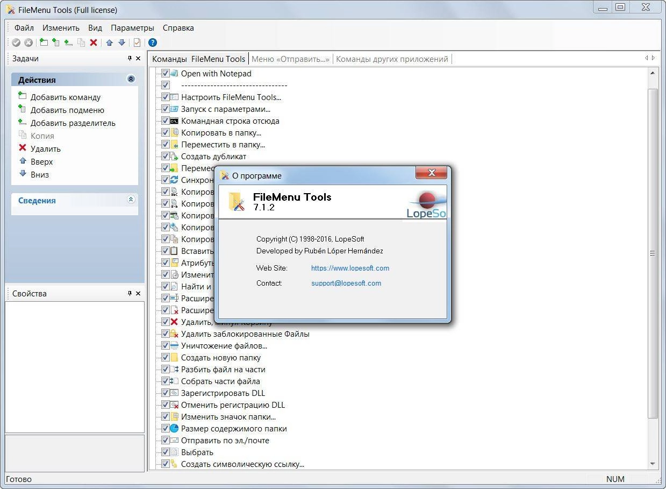Click the red X Delete toolbar icon
The height and width of the screenshot is (489, 666).
(x=94, y=42)
